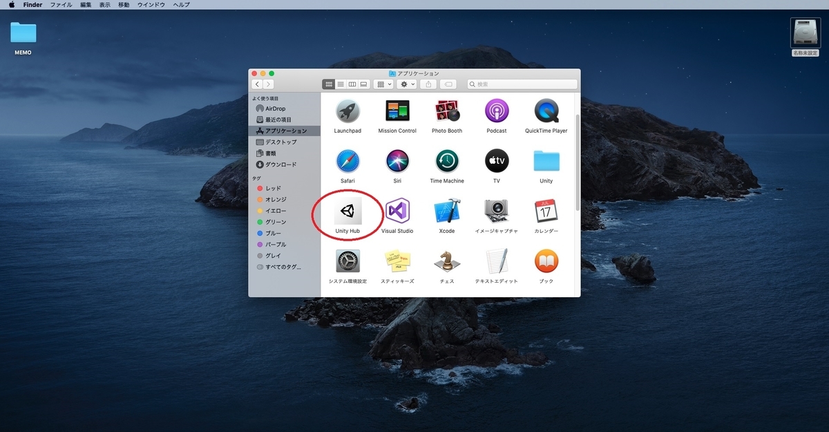
Task: Select the イエロー tag
Action: tap(285, 211)
